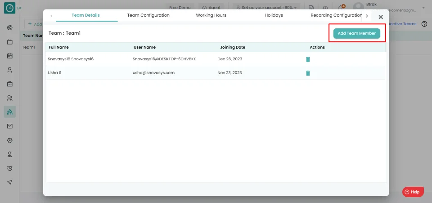The image size is (432, 203).
Task: Close the team details dialog
Action: 380,17
